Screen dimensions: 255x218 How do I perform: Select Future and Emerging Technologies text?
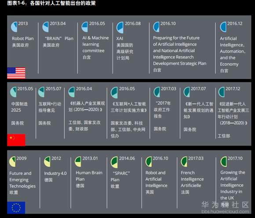pyautogui.click(x=22, y=180)
